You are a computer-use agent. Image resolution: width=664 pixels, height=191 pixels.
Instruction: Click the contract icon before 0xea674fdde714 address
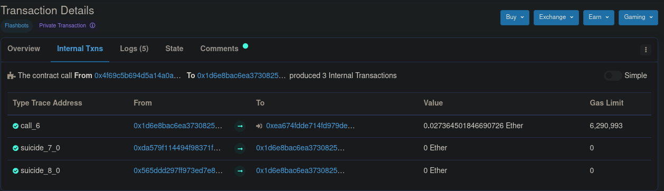pyautogui.click(x=259, y=126)
